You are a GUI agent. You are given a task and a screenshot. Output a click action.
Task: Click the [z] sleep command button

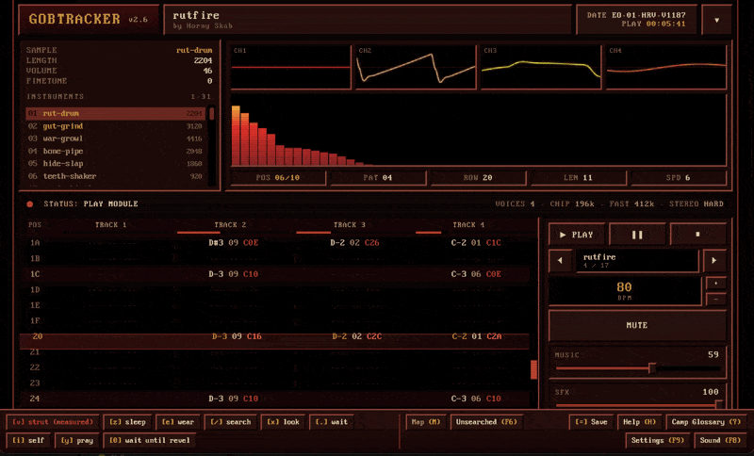coord(127,422)
